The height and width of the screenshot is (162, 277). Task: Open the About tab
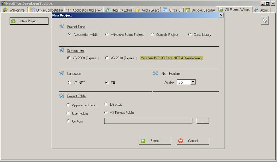261,10
